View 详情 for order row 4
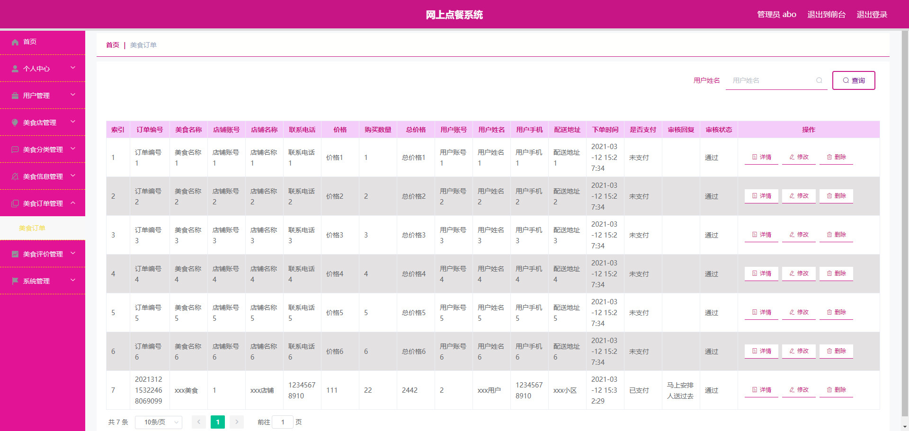Viewport: 909px width, 431px height. 761,273
